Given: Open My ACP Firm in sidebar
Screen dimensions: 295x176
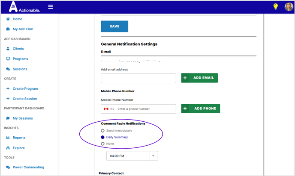Looking at the screenshot, I should click(23, 29).
